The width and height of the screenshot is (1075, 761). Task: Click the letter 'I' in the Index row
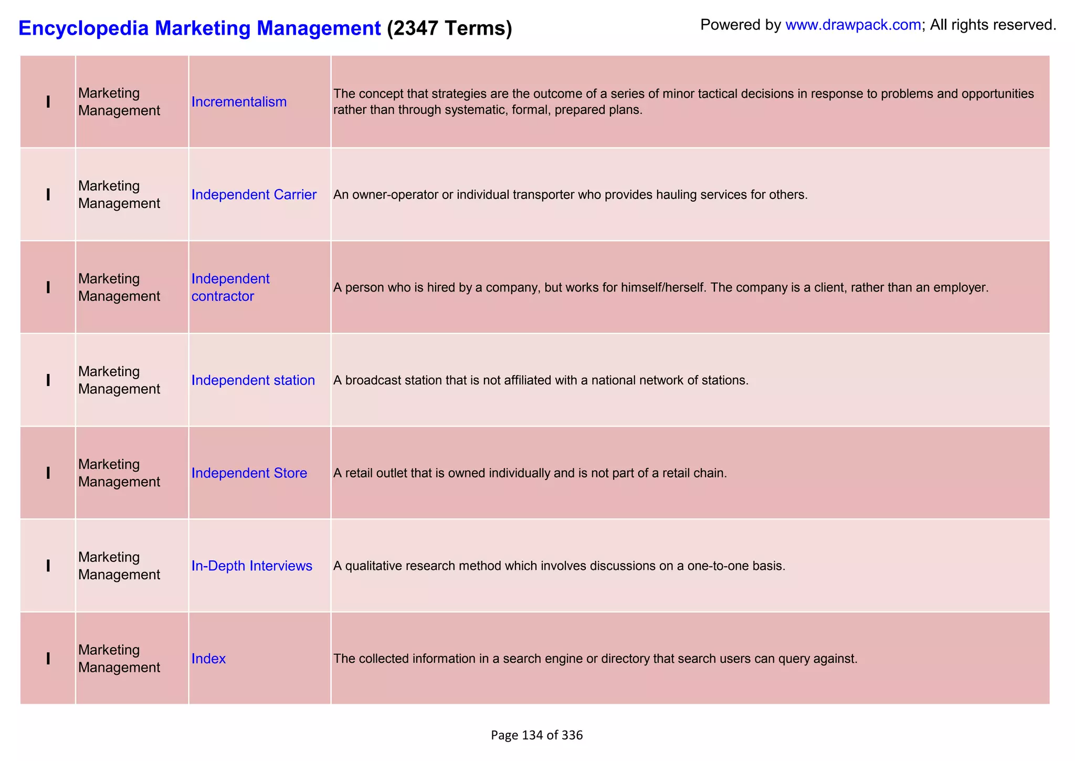click(48, 659)
